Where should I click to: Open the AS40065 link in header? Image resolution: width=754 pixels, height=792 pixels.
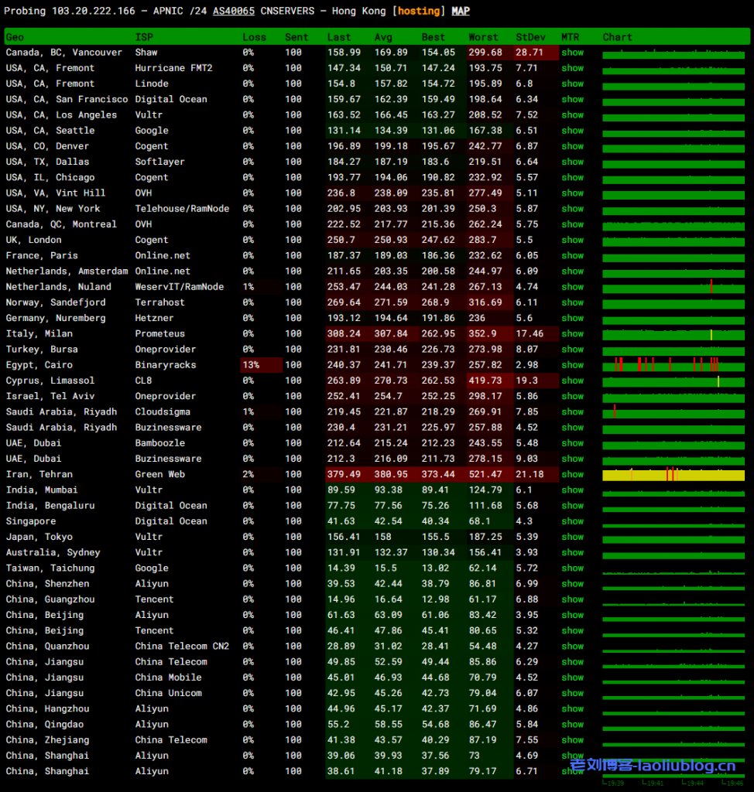point(233,11)
